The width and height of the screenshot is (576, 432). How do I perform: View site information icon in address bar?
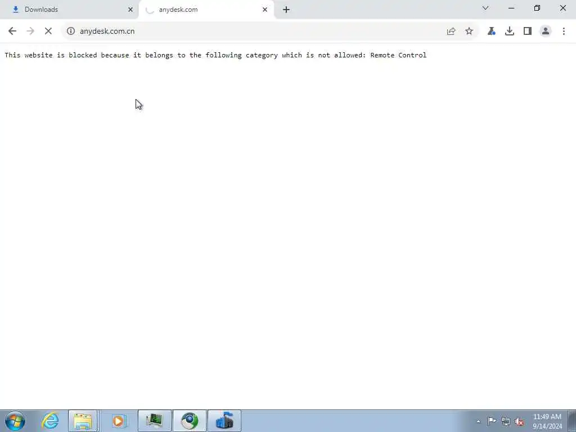(x=70, y=31)
